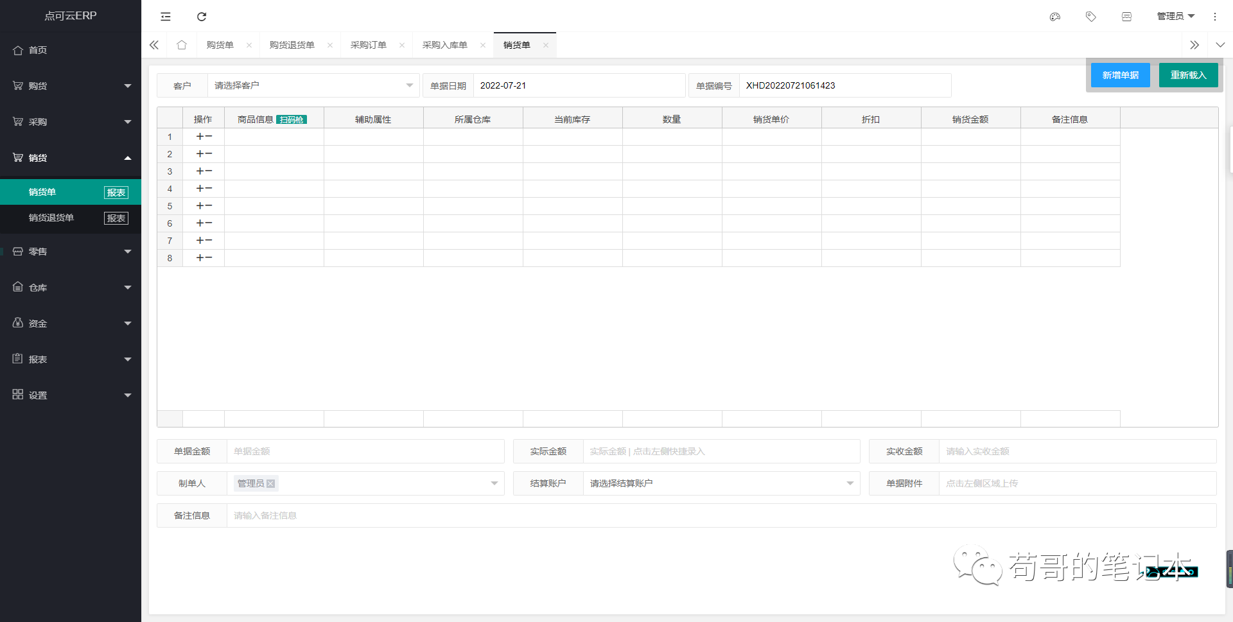Remove the 管理员 tag in 制单人
The image size is (1233, 622).
[271, 483]
